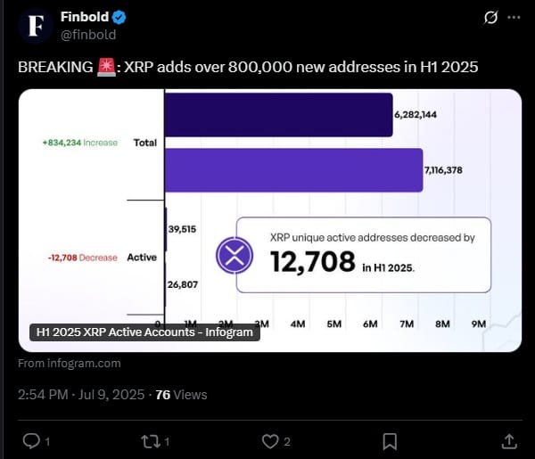
Task: Bookmark this post
Action: click(x=390, y=440)
